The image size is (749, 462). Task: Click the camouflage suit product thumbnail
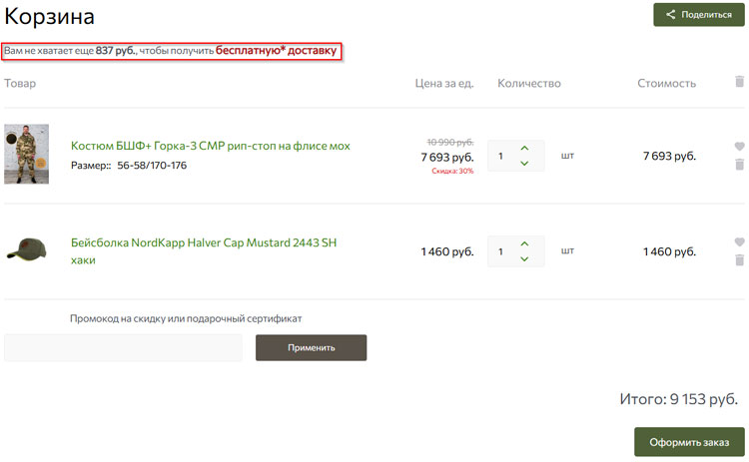click(26, 155)
